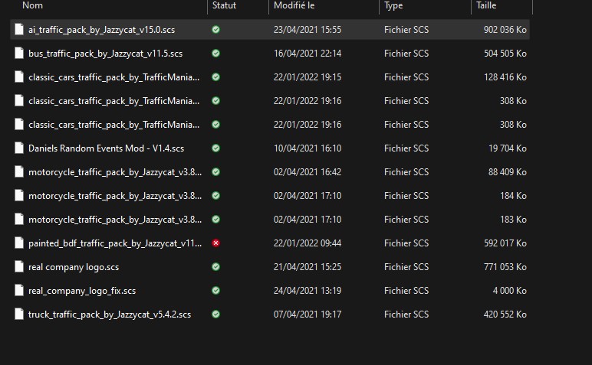Click green sync status icon of bus_traffic_pack row
592x365 pixels.
[215, 53]
